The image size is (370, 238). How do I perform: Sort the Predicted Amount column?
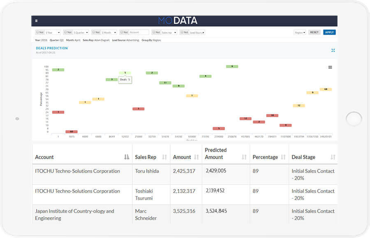[x=244, y=157]
